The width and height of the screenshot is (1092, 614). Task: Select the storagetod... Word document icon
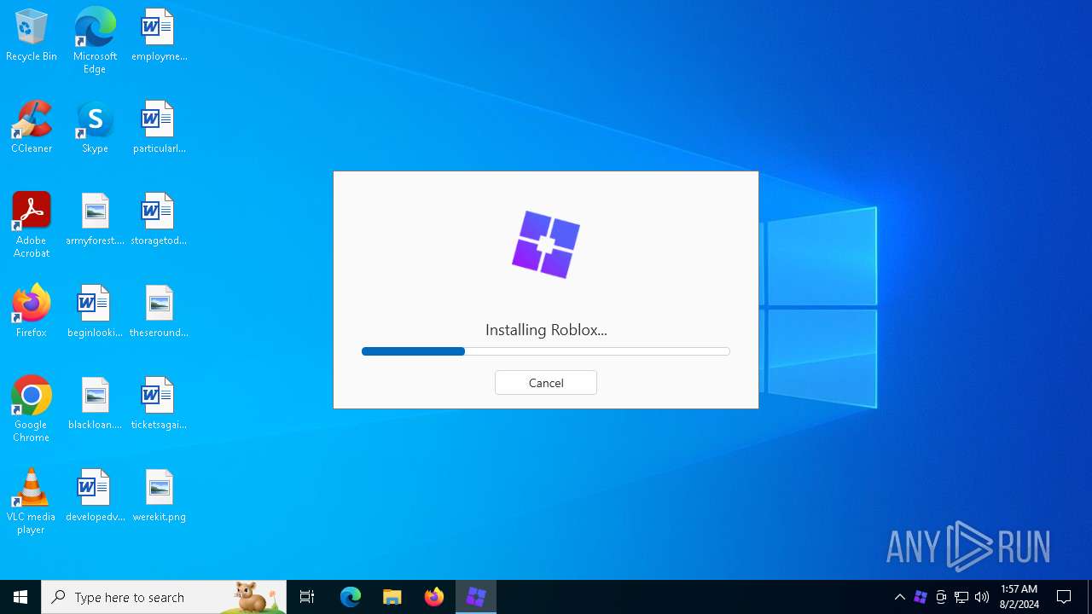coord(159,220)
